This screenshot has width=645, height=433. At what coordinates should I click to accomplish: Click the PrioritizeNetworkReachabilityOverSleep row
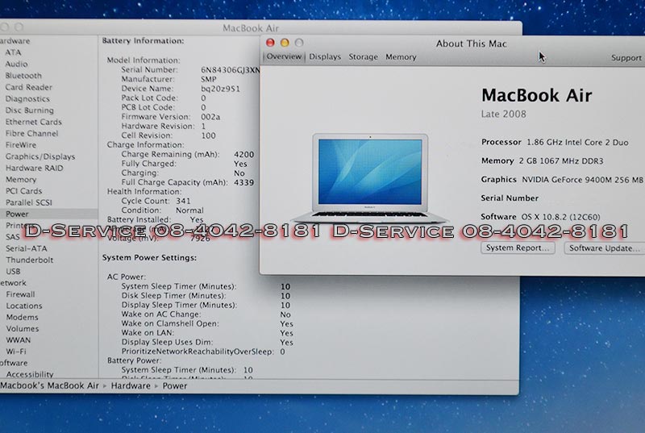(x=203, y=352)
